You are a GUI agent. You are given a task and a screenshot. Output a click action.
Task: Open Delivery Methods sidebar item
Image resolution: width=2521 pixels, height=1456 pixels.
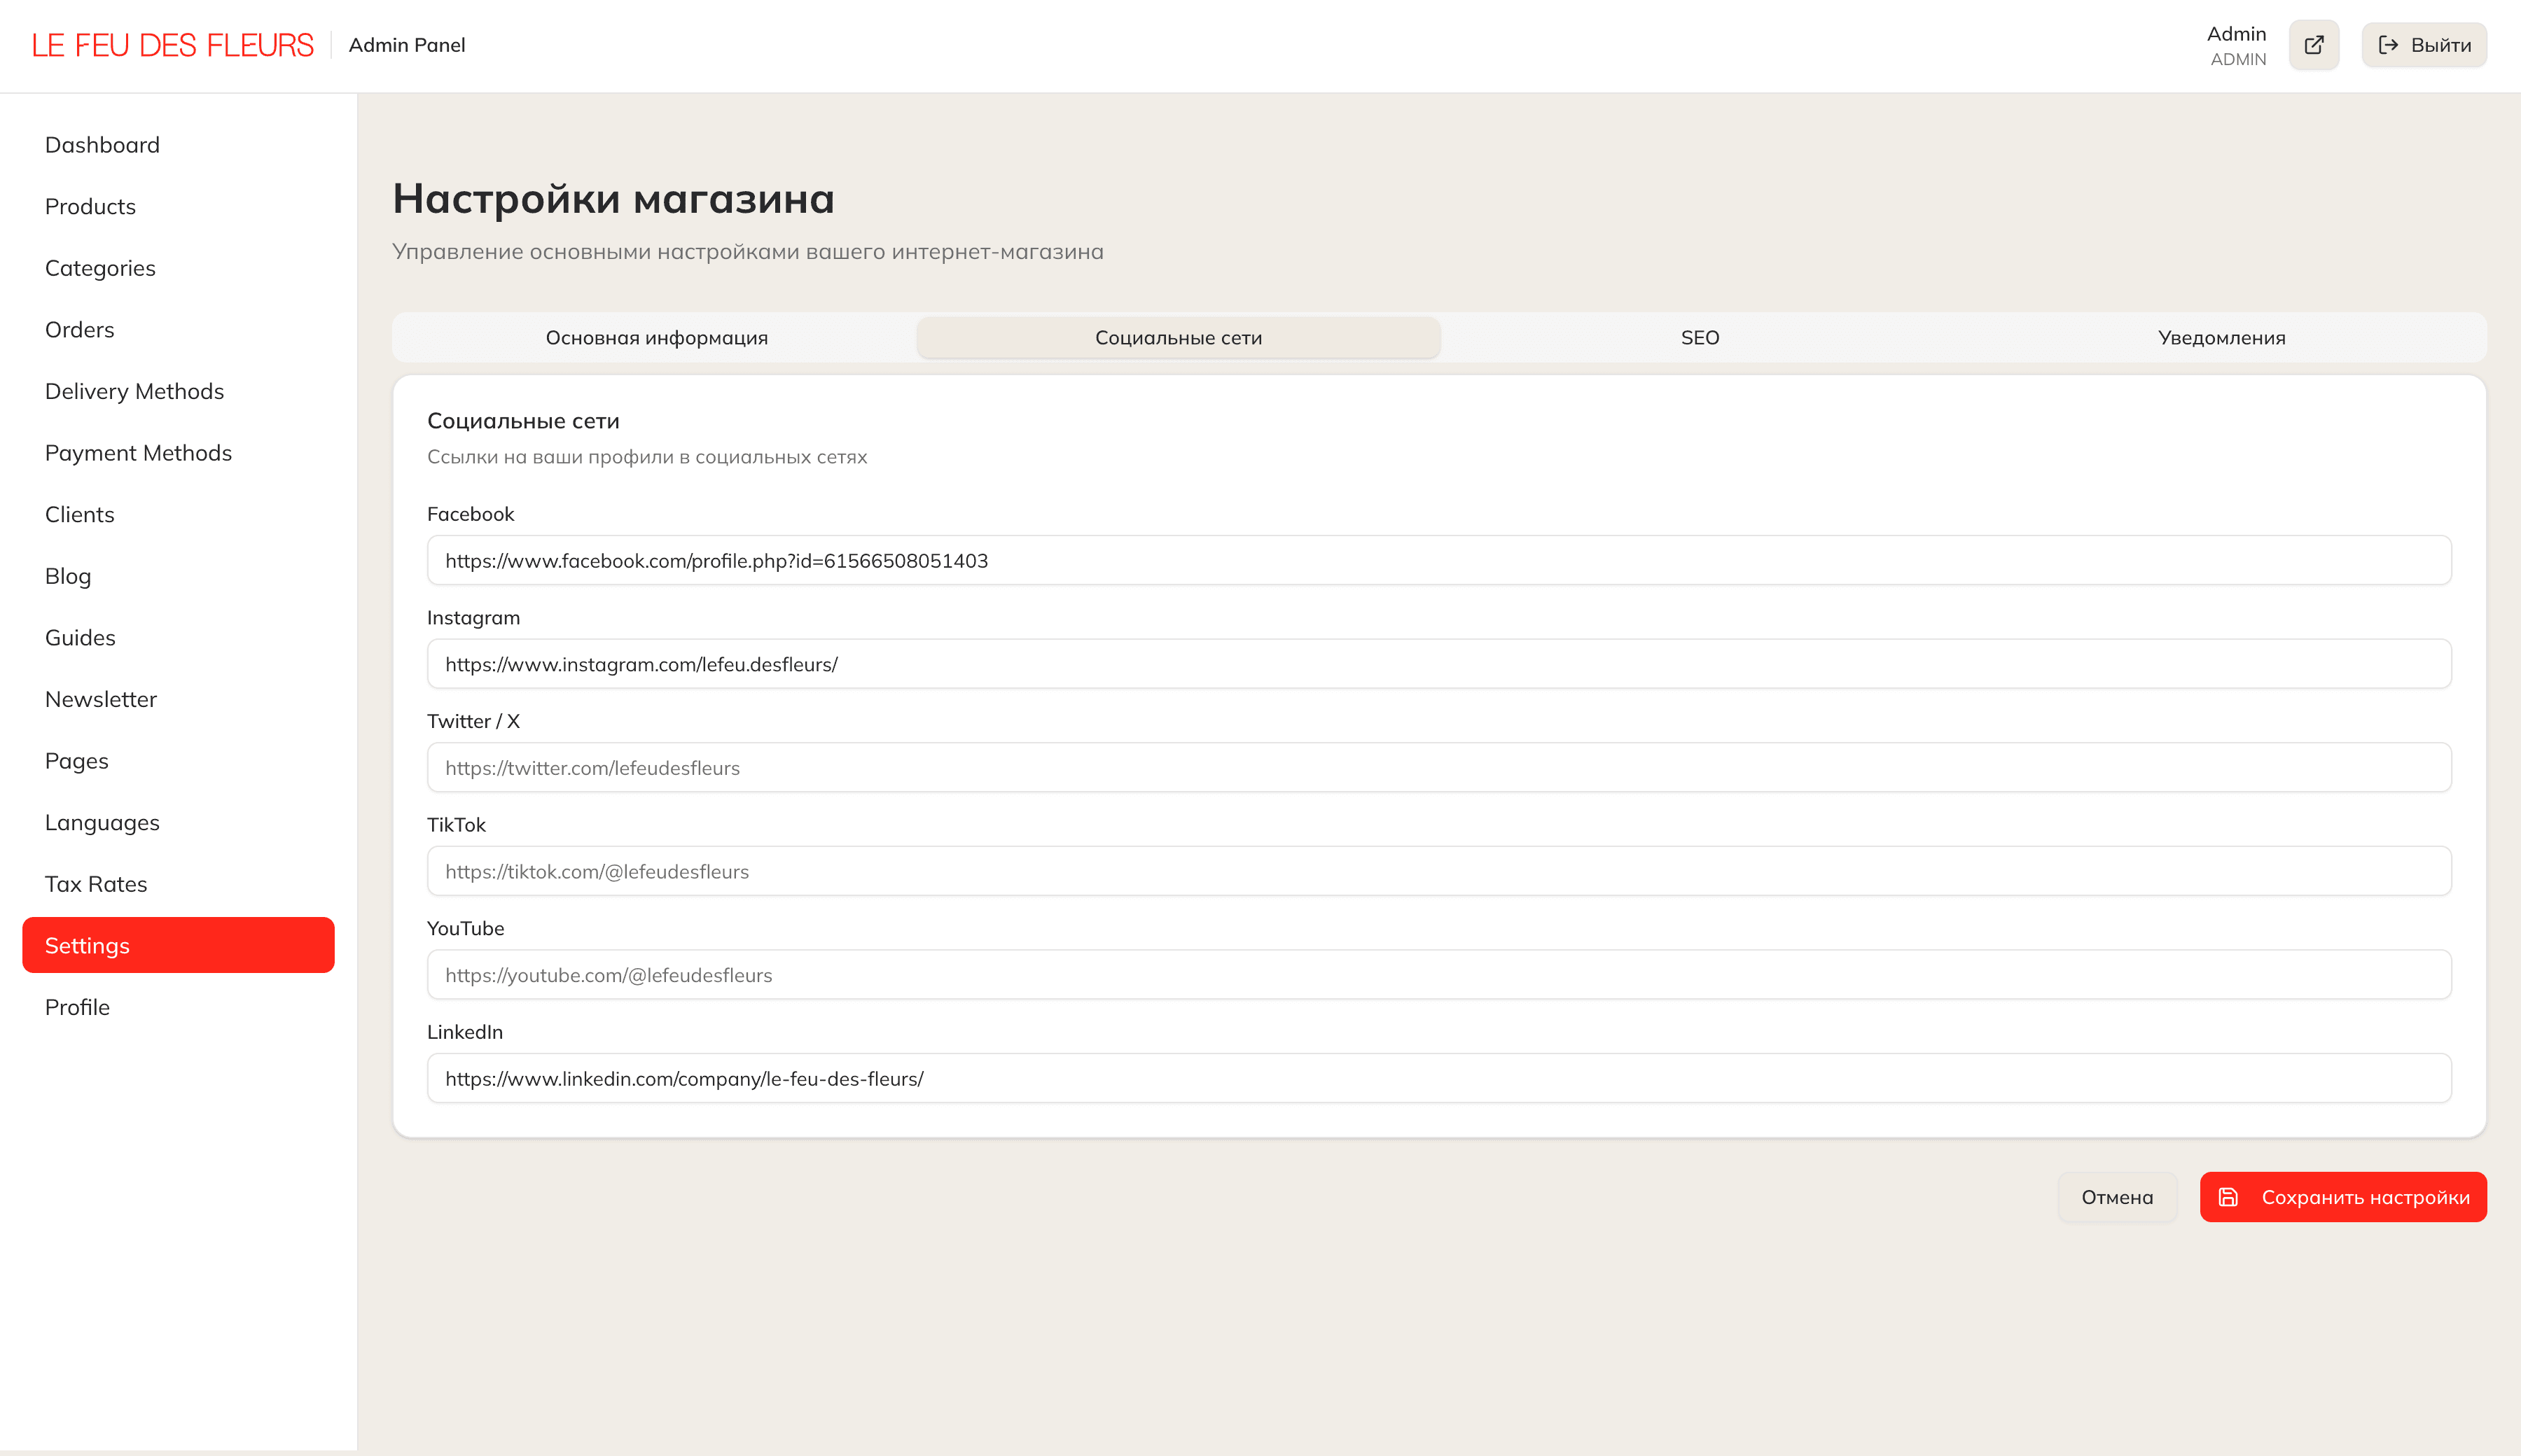pos(134,391)
